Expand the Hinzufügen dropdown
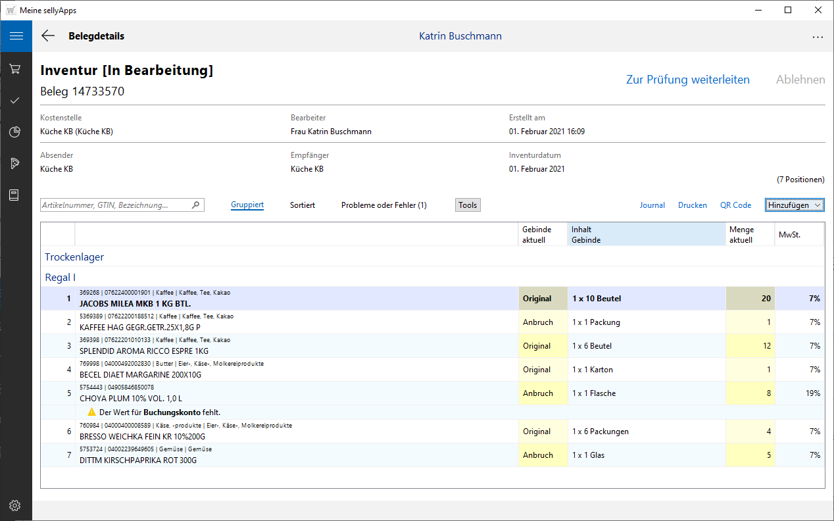Screen dimensions: 834x521 [795, 205]
